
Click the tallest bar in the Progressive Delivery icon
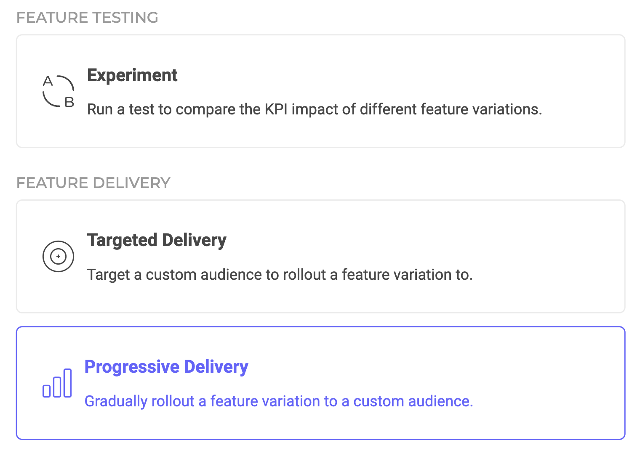click(67, 383)
